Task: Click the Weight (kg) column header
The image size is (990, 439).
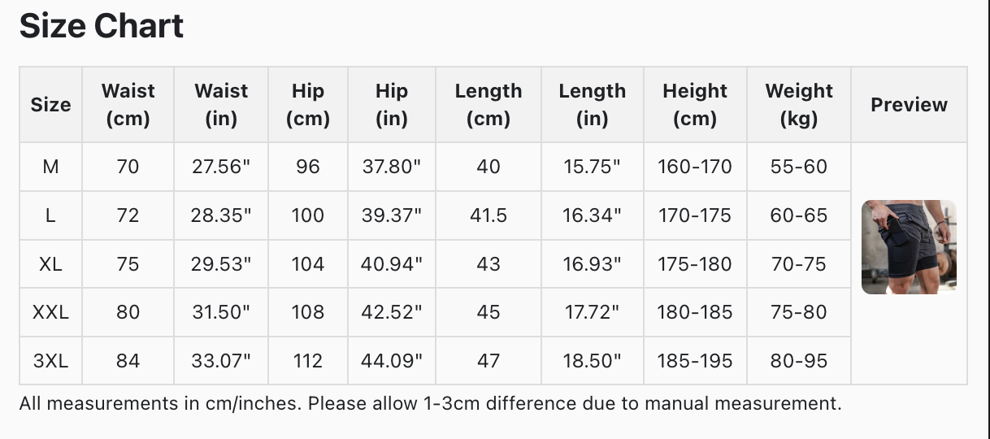Action: tap(798, 105)
